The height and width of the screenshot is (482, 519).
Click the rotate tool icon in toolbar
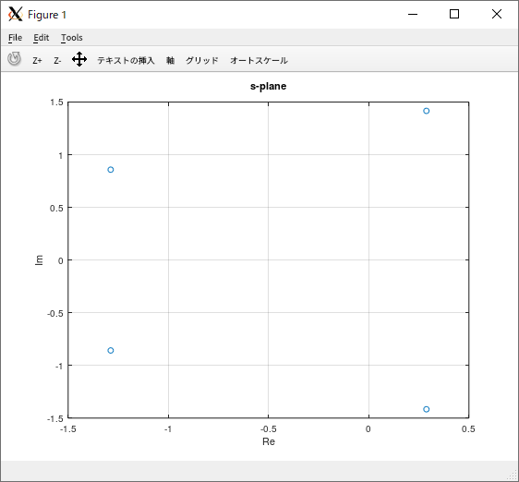14,59
